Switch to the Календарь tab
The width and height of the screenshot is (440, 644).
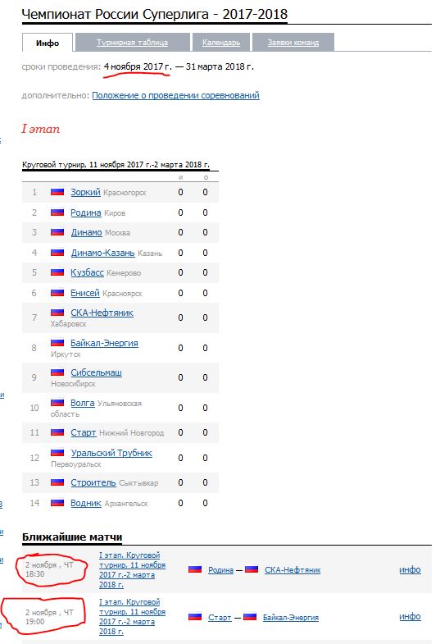click(221, 43)
